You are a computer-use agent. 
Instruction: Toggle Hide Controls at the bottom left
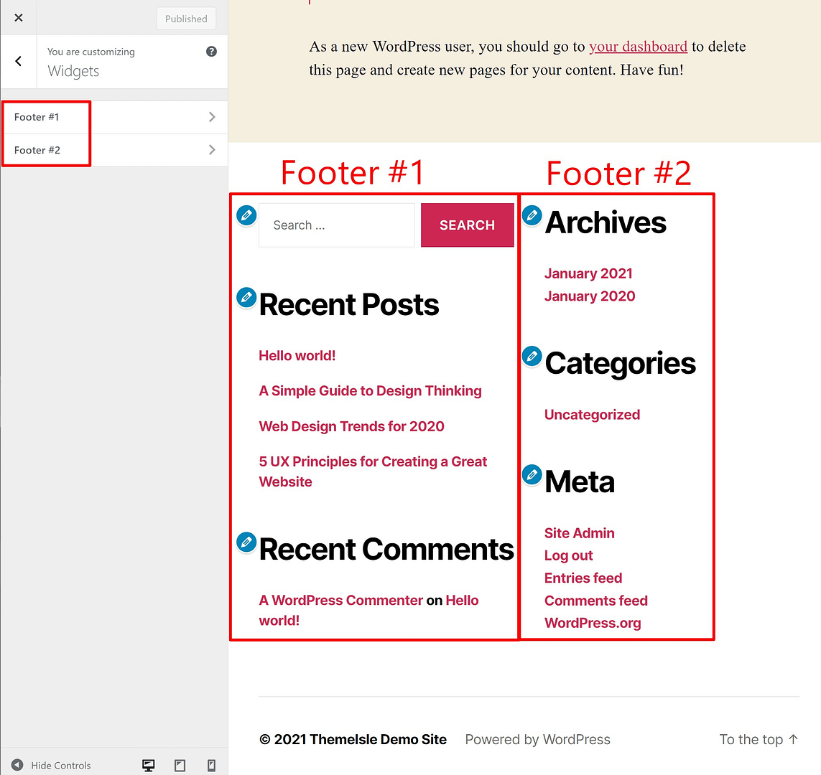pos(54,765)
